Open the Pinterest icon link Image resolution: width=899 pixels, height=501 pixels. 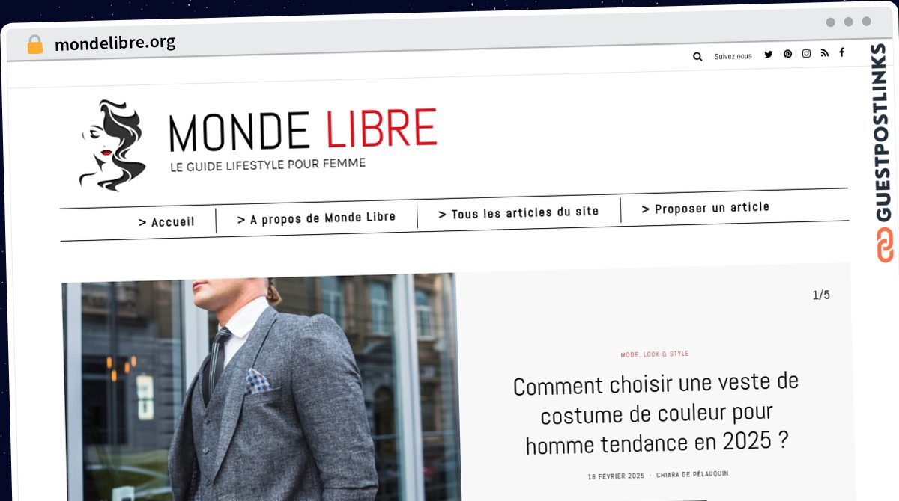[x=787, y=54]
